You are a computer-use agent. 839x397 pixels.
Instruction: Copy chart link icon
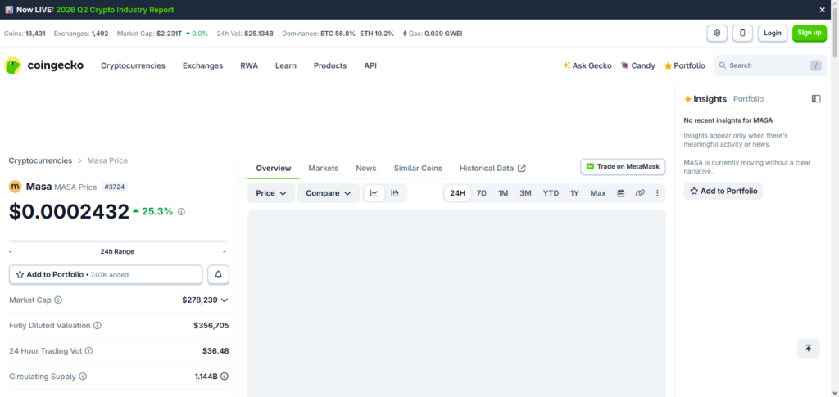(640, 193)
